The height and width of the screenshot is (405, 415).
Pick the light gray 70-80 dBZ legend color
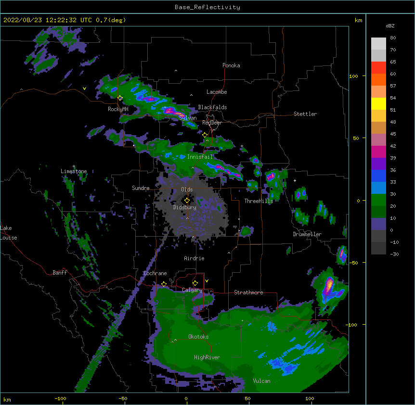click(378, 44)
